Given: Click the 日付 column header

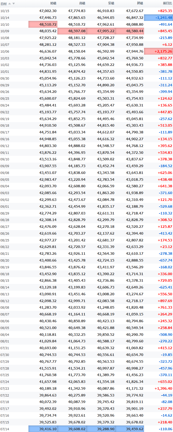Looking at the screenshot, I should [4, 4].
